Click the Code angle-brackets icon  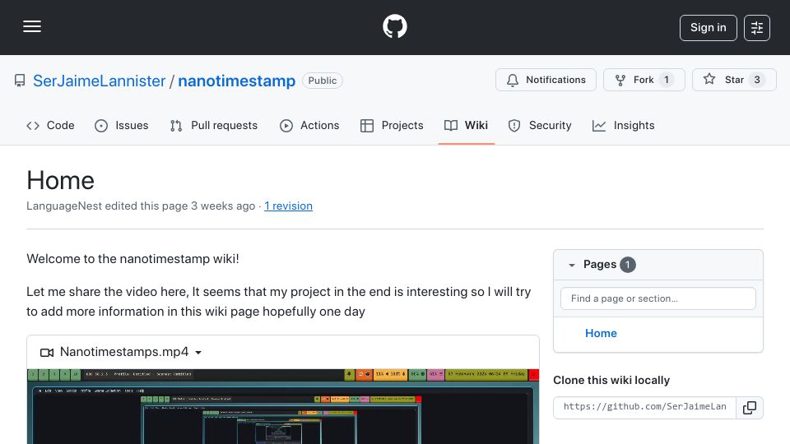[x=33, y=125]
